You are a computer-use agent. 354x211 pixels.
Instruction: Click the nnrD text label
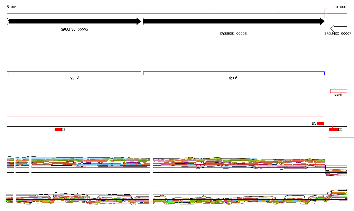click(x=338, y=95)
